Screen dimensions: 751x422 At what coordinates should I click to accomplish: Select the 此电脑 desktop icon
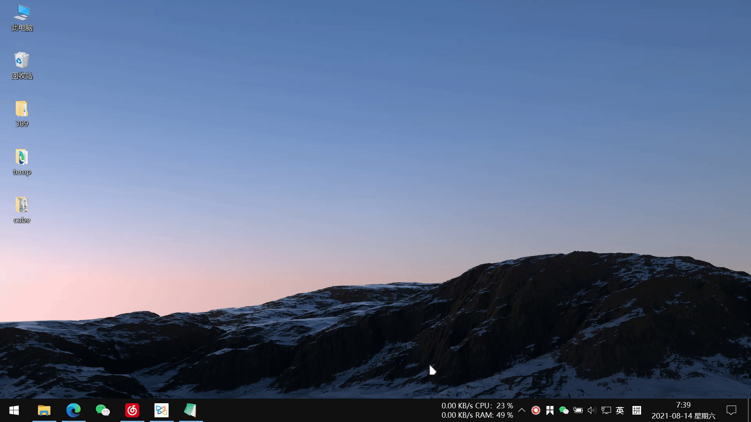click(22, 18)
